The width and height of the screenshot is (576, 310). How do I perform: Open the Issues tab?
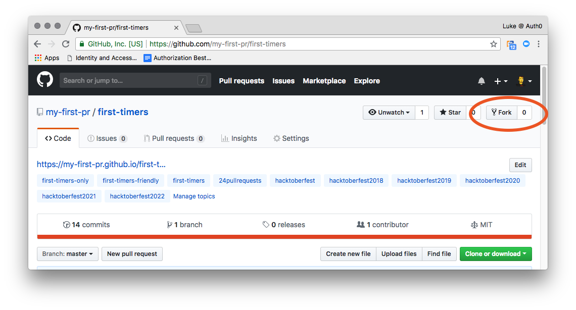pyautogui.click(x=107, y=138)
